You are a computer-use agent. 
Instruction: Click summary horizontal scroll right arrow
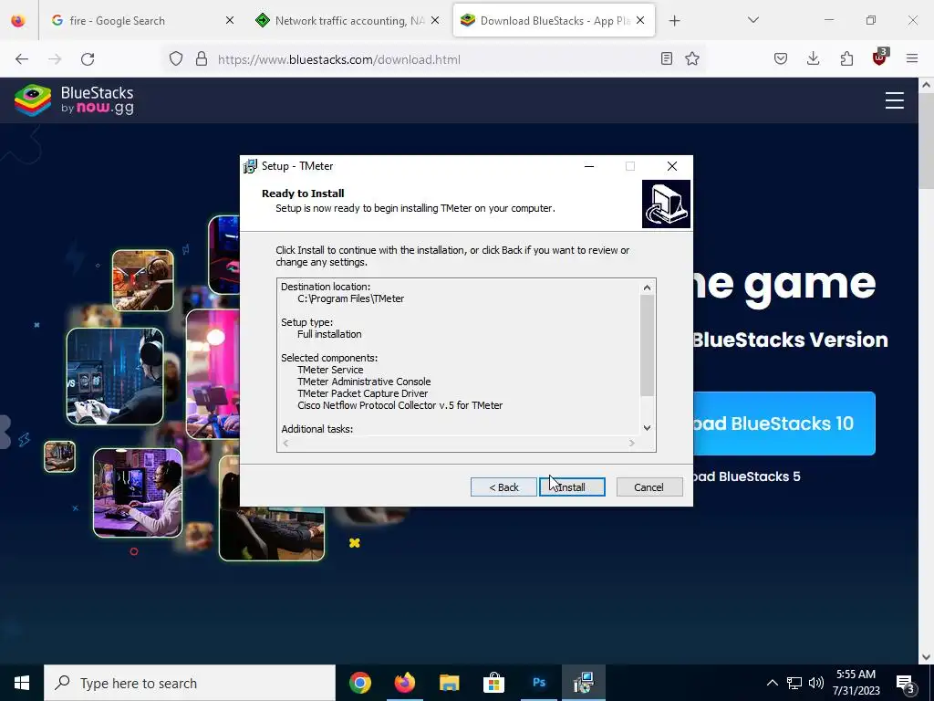click(x=632, y=443)
